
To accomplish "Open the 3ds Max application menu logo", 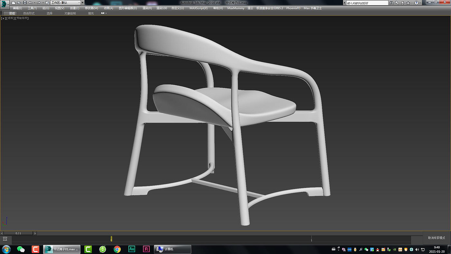I will tap(5, 5).
